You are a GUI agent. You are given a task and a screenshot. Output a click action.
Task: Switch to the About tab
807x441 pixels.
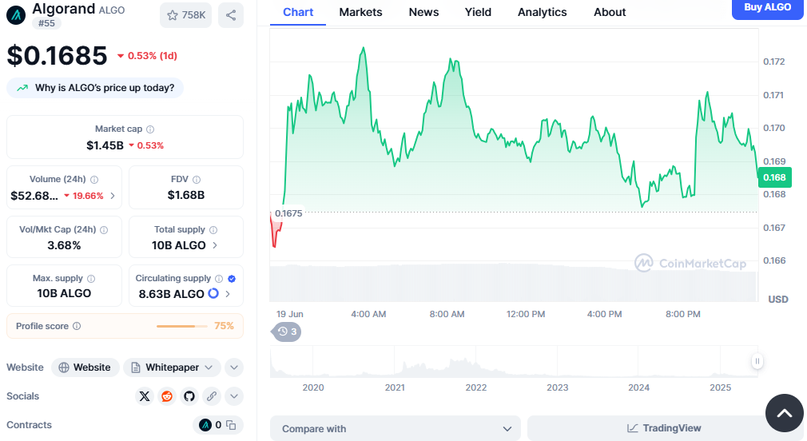[x=610, y=12]
